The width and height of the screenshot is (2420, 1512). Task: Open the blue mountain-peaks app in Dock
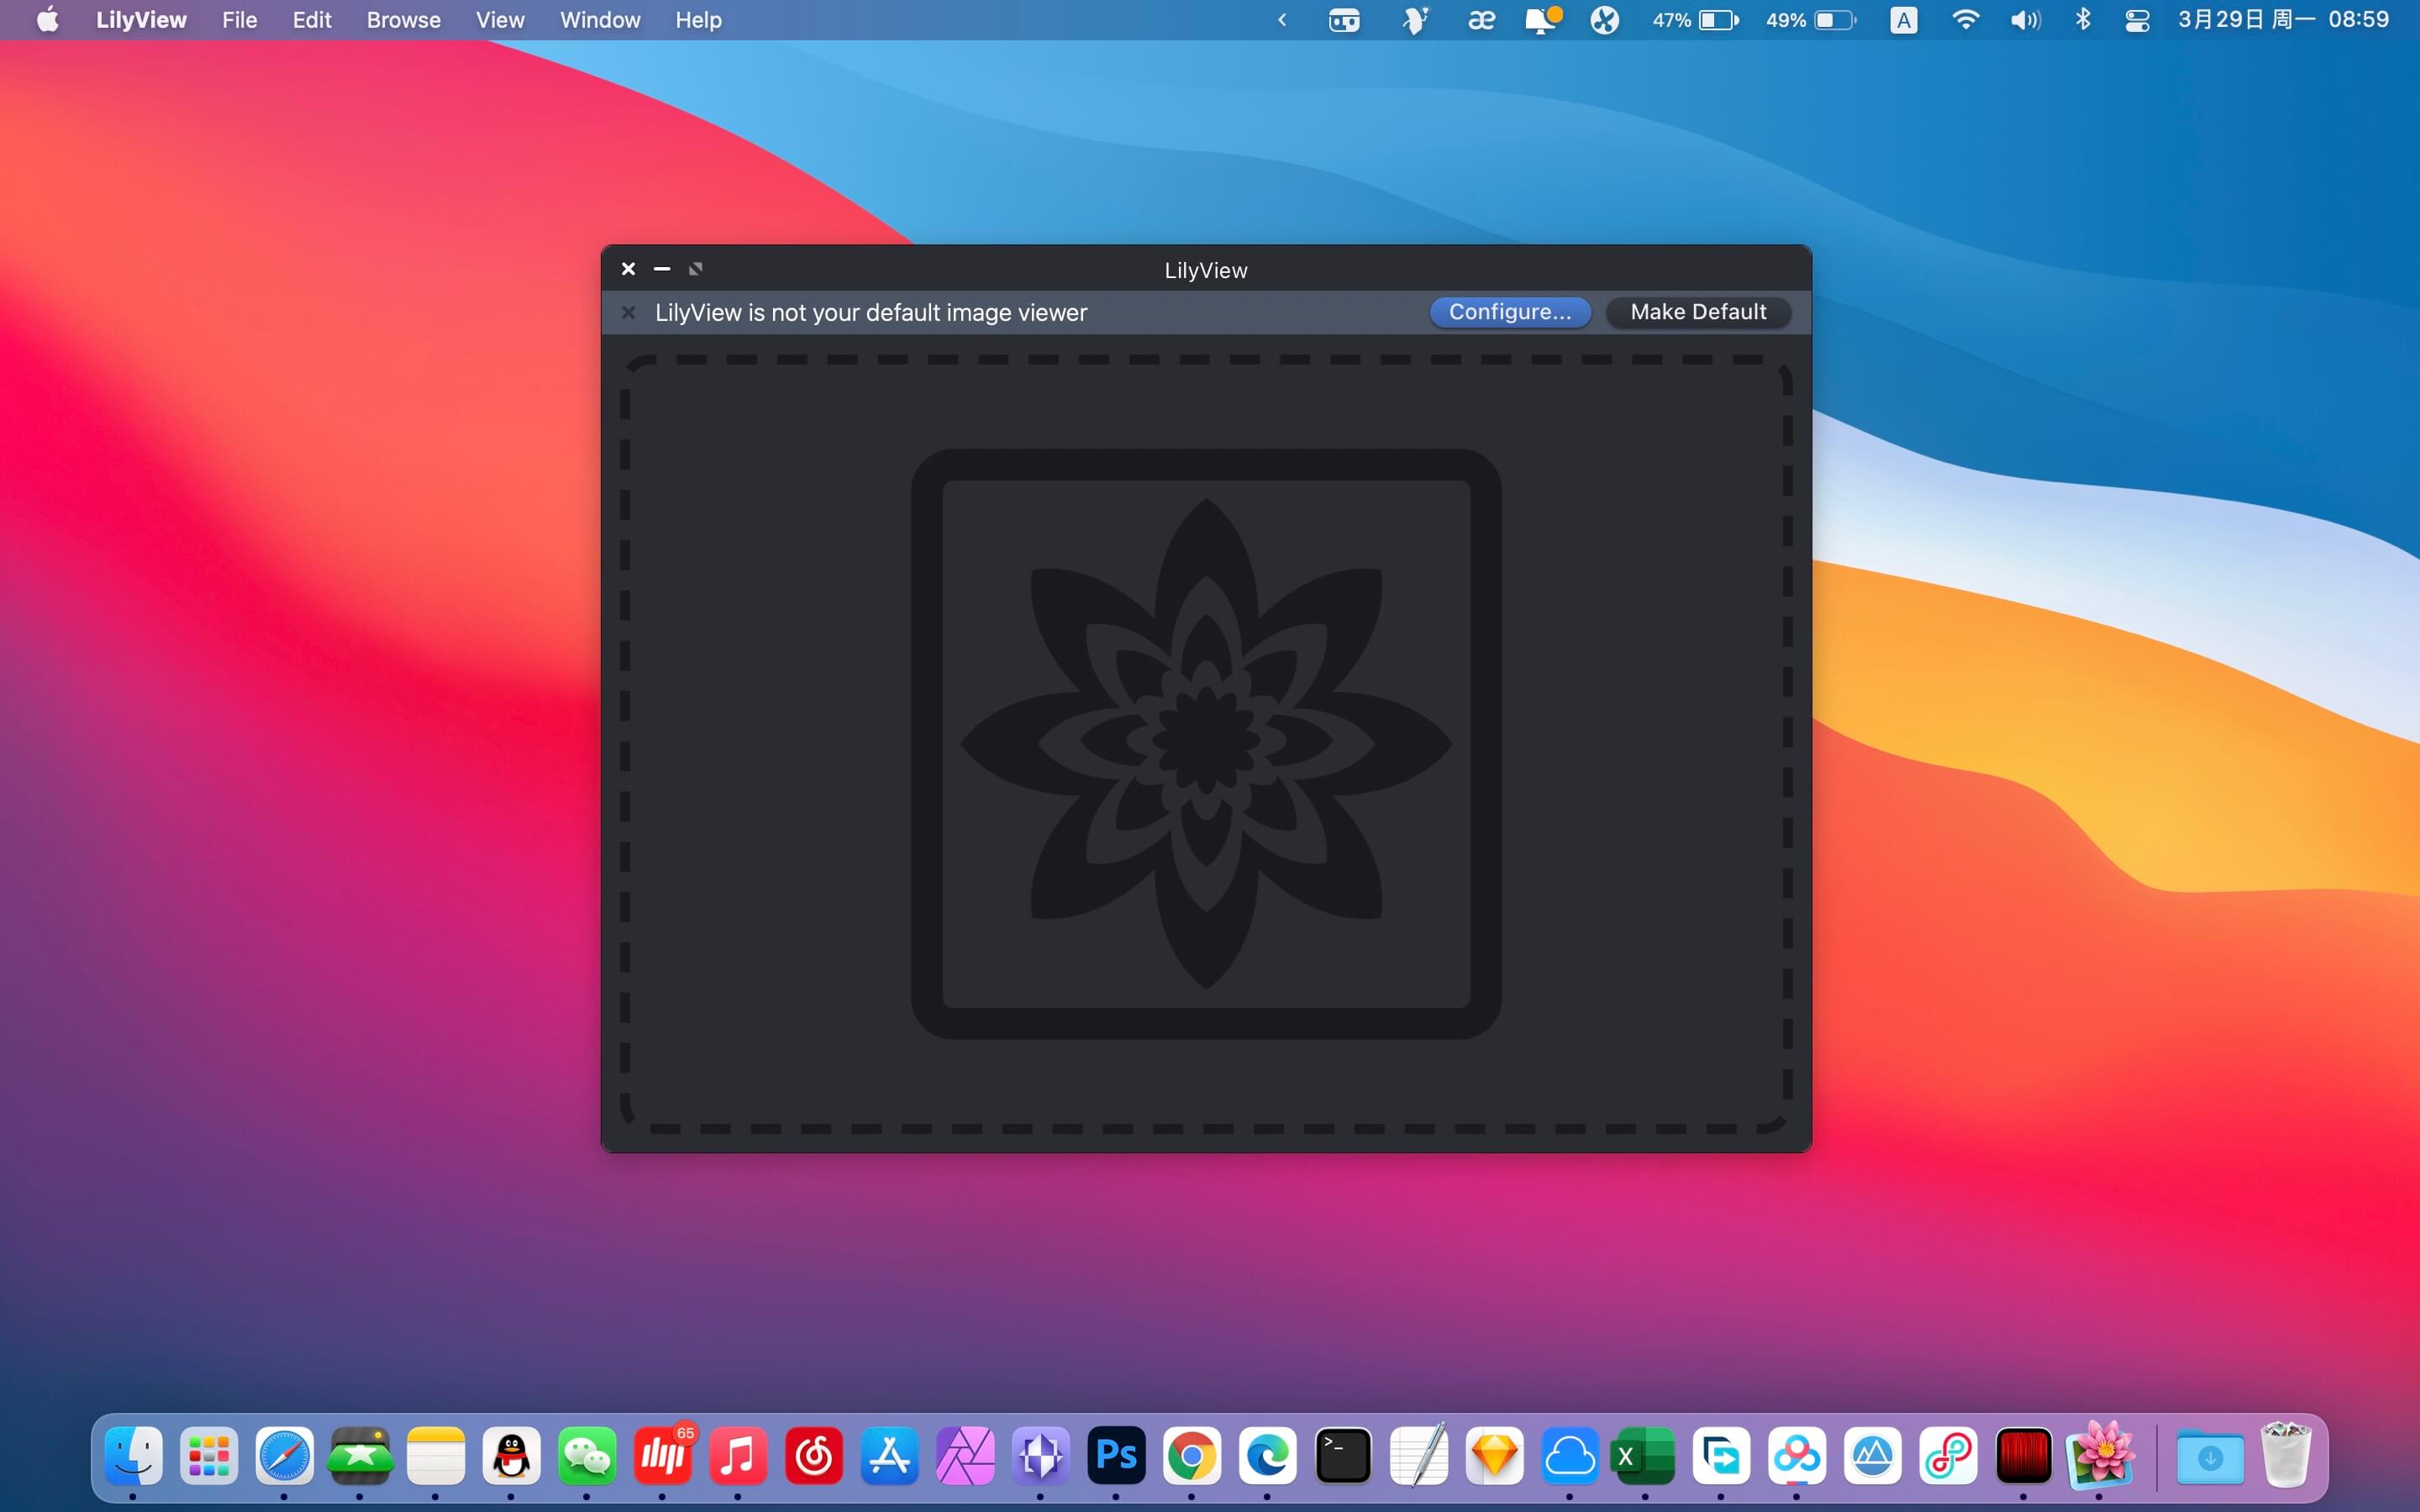coord(1873,1456)
